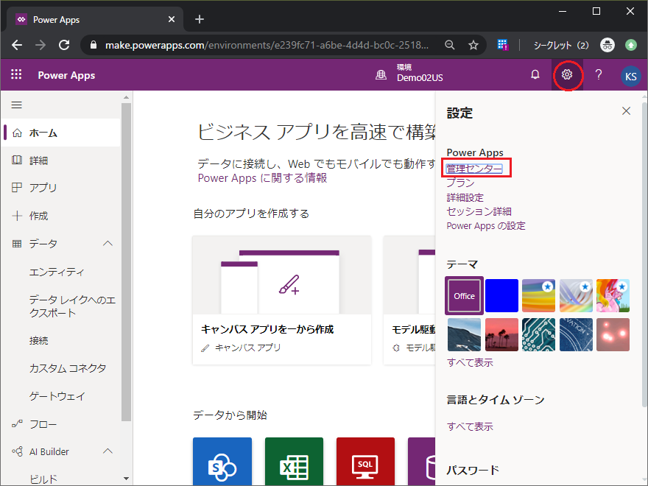Select the rainbow stripes theme swatch

point(538,295)
